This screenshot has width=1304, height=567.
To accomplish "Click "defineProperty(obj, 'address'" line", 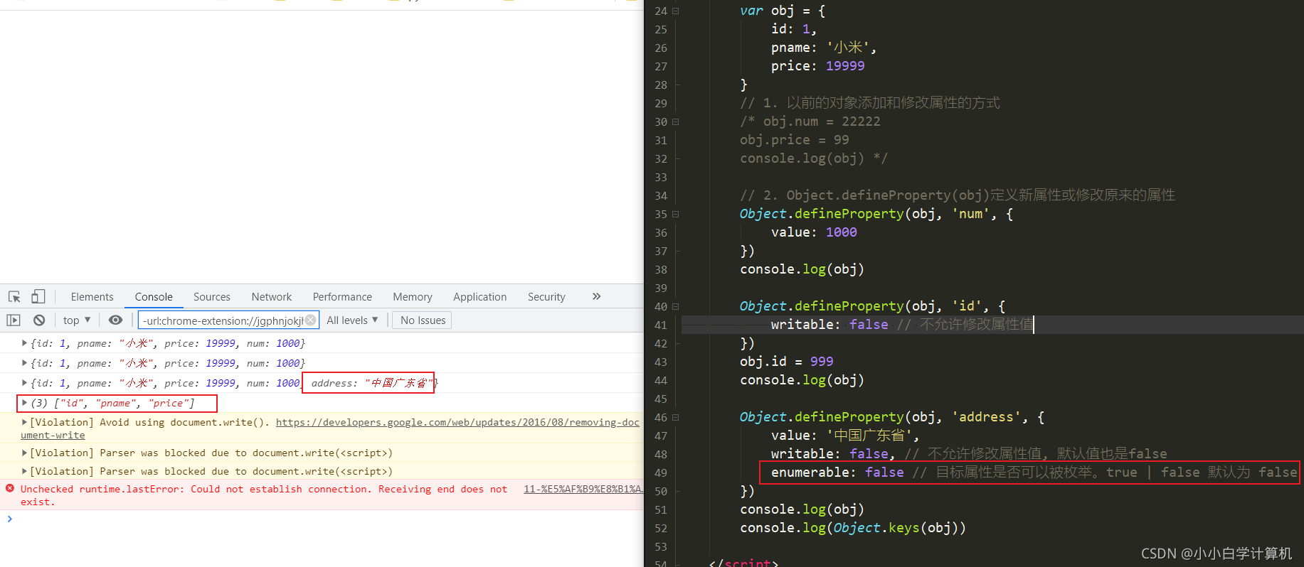I will (x=892, y=417).
